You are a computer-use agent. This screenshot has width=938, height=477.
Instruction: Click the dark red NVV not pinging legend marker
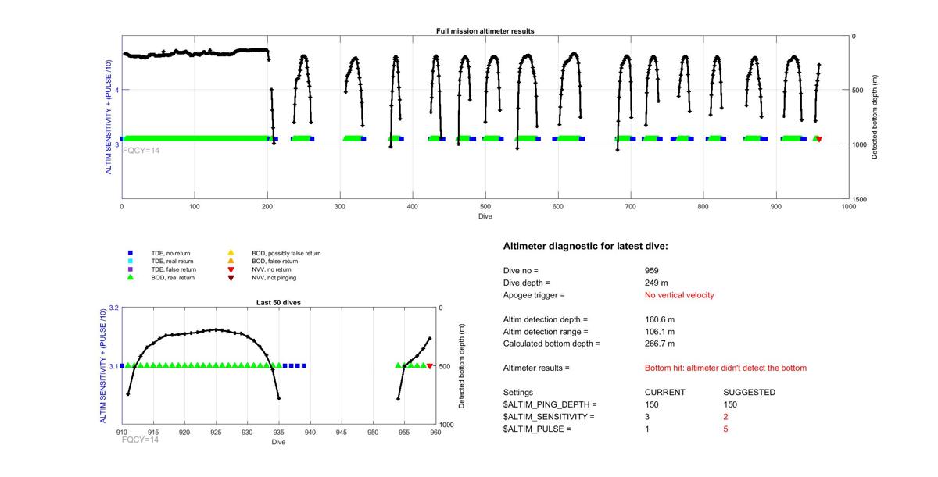tap(231, 278)
